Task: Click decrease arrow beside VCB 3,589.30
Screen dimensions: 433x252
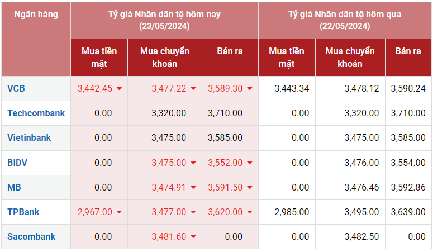Action: (x=250, y=89)
